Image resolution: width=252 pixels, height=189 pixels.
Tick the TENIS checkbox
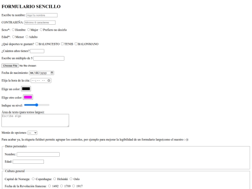point(63,44)
